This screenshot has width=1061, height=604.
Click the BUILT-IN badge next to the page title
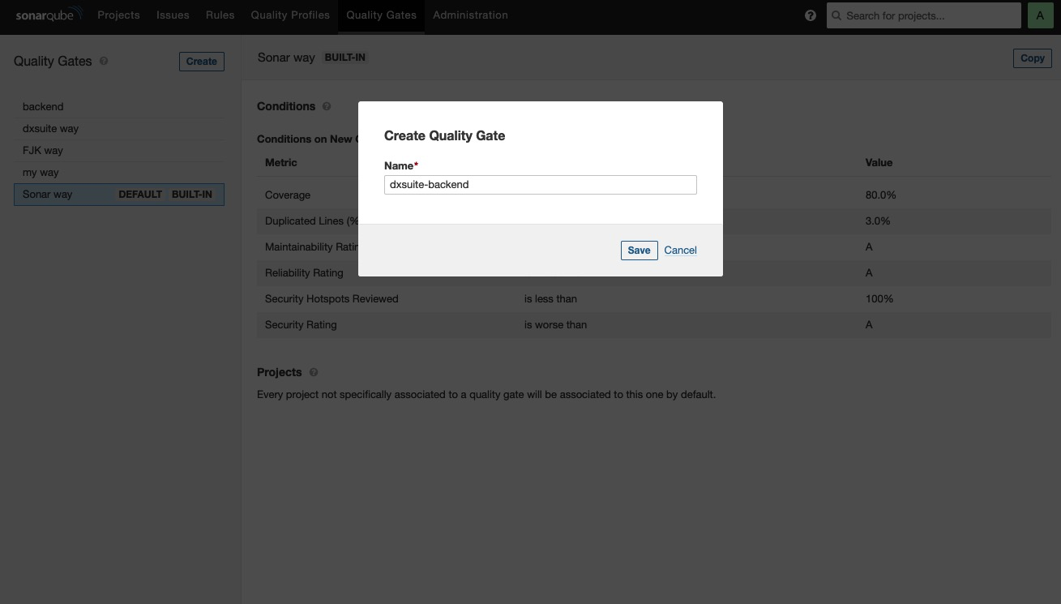344,58
